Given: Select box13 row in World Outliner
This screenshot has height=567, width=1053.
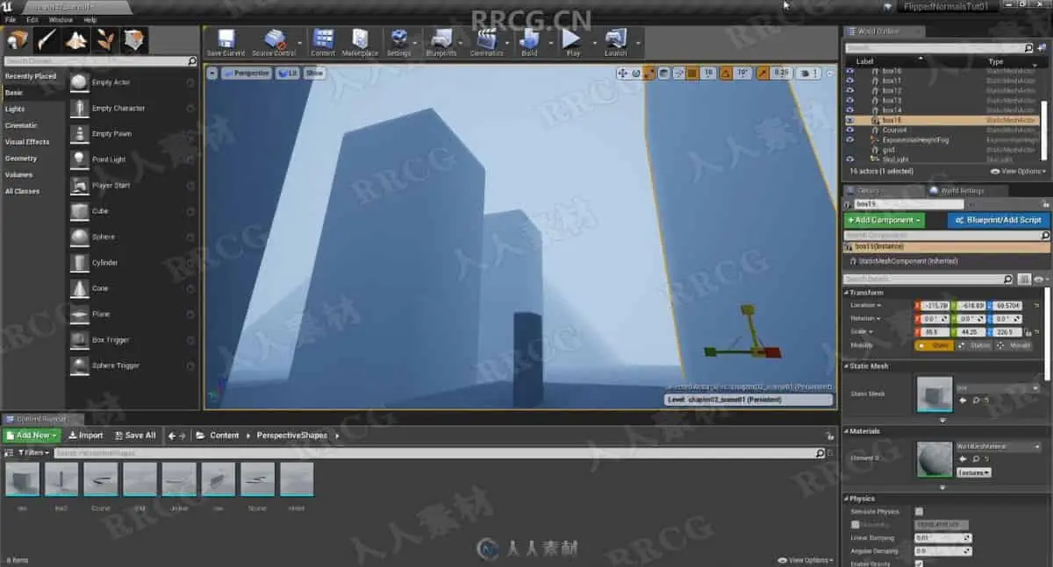Looking at the screenshot, I should [944, 100].
